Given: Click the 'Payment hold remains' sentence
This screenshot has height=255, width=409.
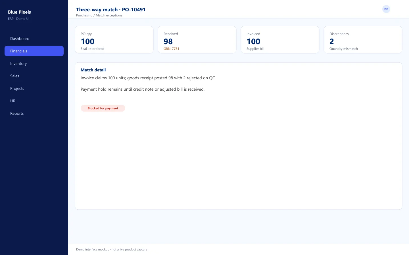Looking at the screenshot, I should click(x=143, y=89).
